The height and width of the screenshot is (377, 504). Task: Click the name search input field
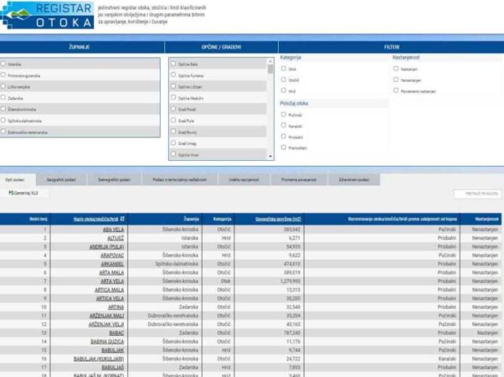pos(477,194)
